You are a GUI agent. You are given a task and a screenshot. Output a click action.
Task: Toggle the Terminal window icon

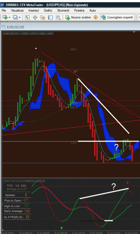coord(50,18)
